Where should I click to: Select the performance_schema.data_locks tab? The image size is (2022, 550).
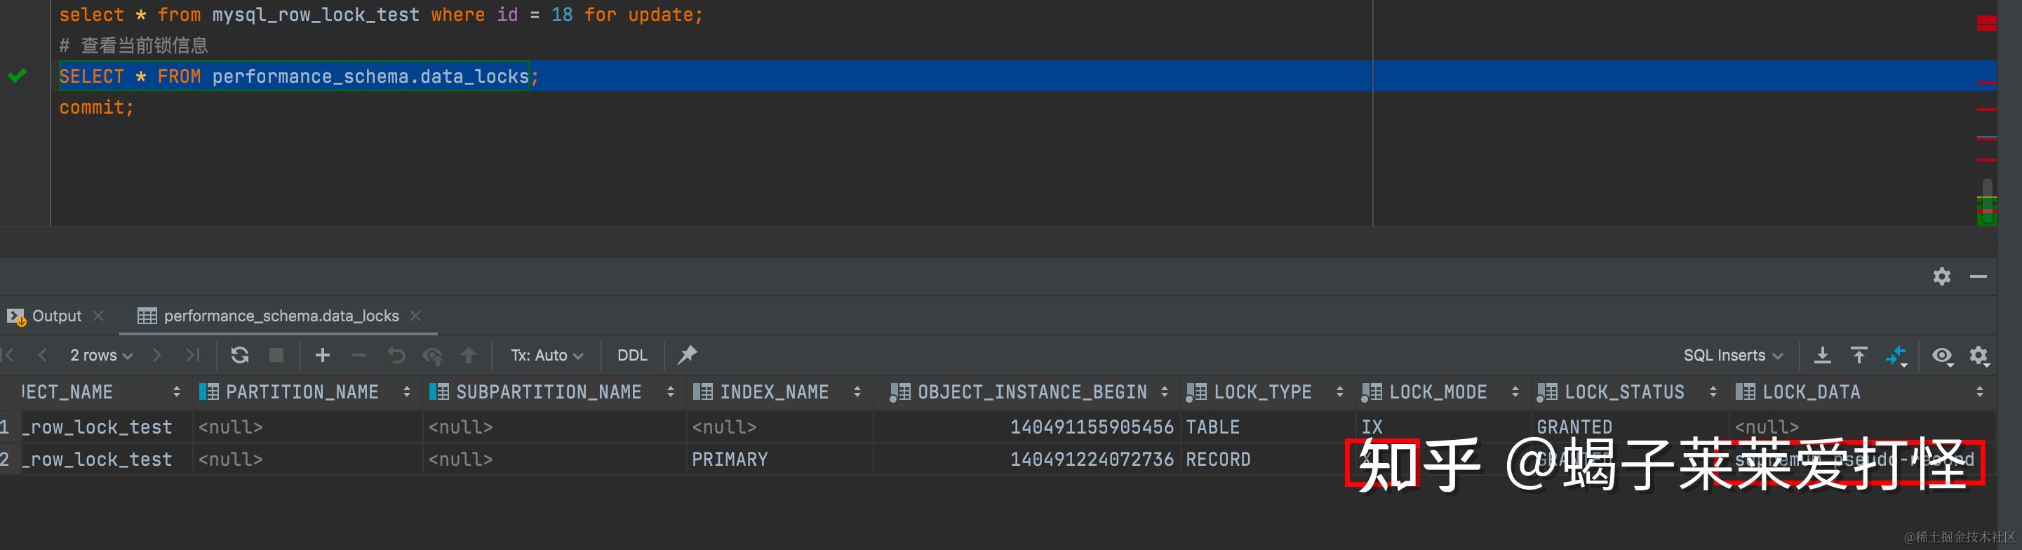[280, 316]
